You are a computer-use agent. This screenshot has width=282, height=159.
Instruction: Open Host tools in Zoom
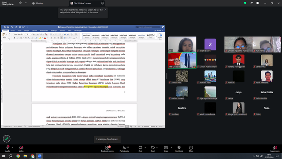(179, 148)
